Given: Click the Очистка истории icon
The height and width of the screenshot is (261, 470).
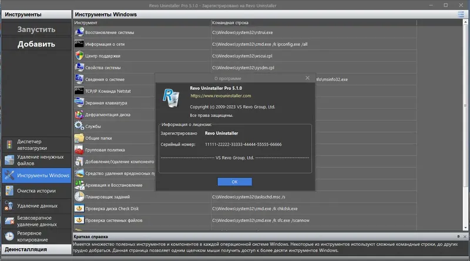Looking at the screenshot, I should pyautogui.click(x=9, y=190).
